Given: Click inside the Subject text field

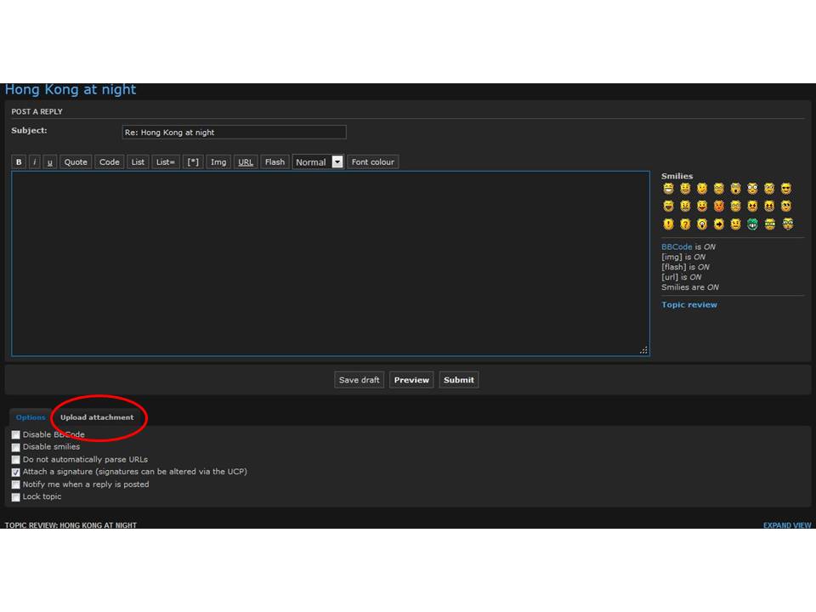Looking at the screenshot, I should (234, 133).
